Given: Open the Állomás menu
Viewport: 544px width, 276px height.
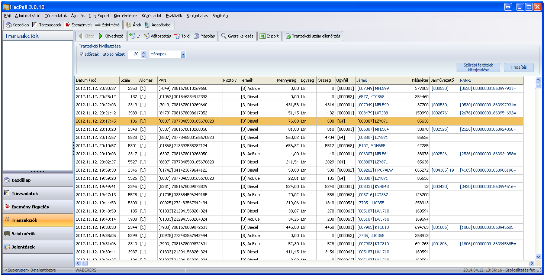Looking at the screenshot, I should tap(78, 16).
